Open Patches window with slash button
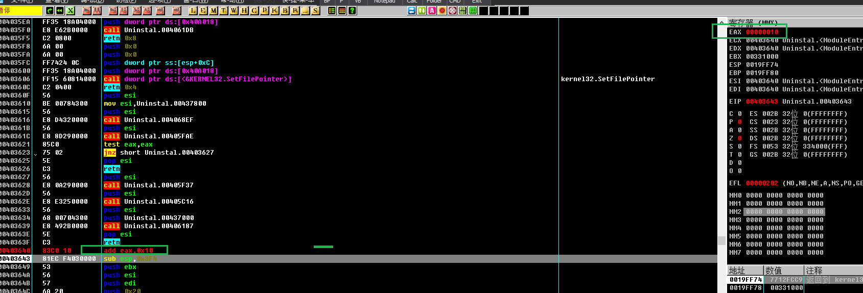 click(265, 10)
